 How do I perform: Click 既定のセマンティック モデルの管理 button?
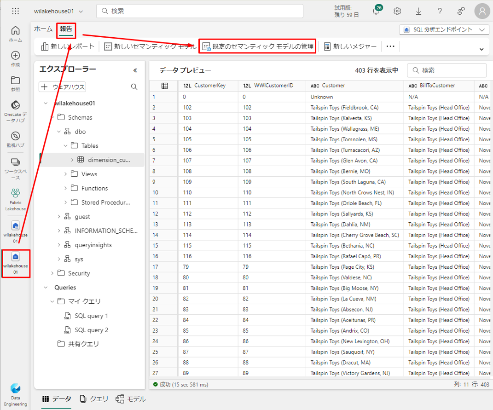[258, 46]
